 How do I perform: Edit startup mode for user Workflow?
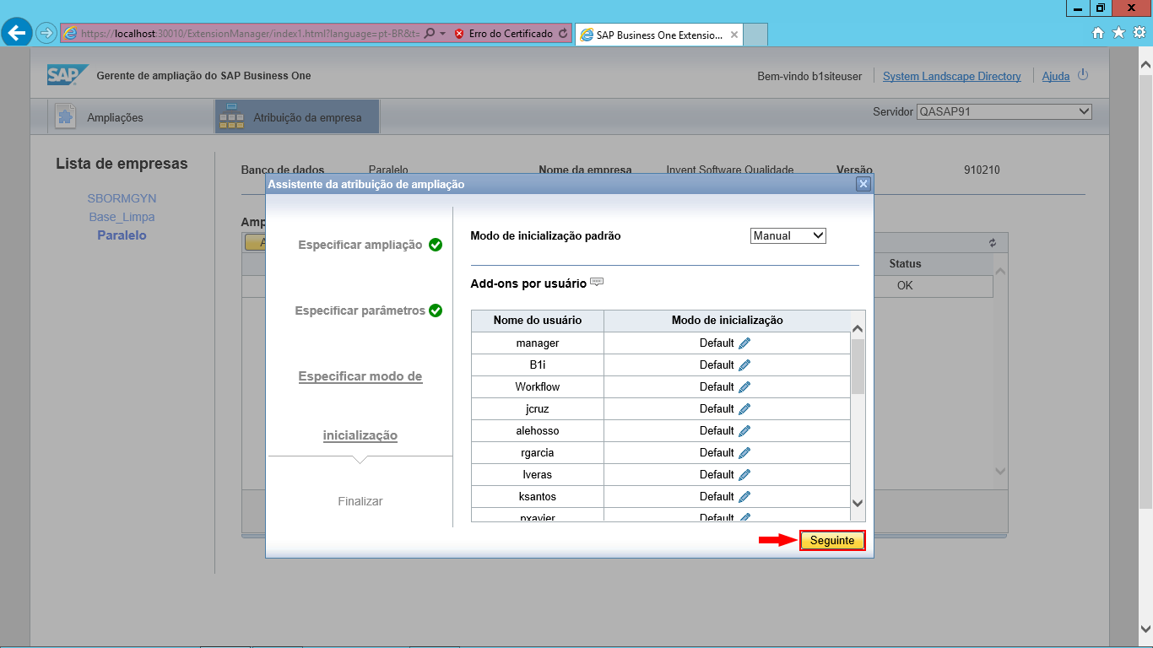pyautogui.click(x=744, y=387)
